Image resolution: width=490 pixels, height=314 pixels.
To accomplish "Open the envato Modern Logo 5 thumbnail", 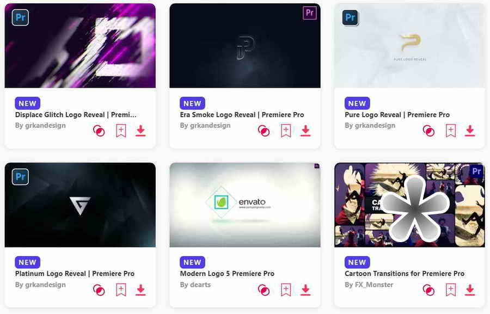I will pos(245,205).
